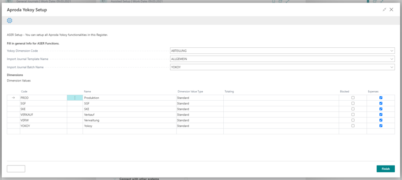Click the blank button at bottom left

pos(16,169)
